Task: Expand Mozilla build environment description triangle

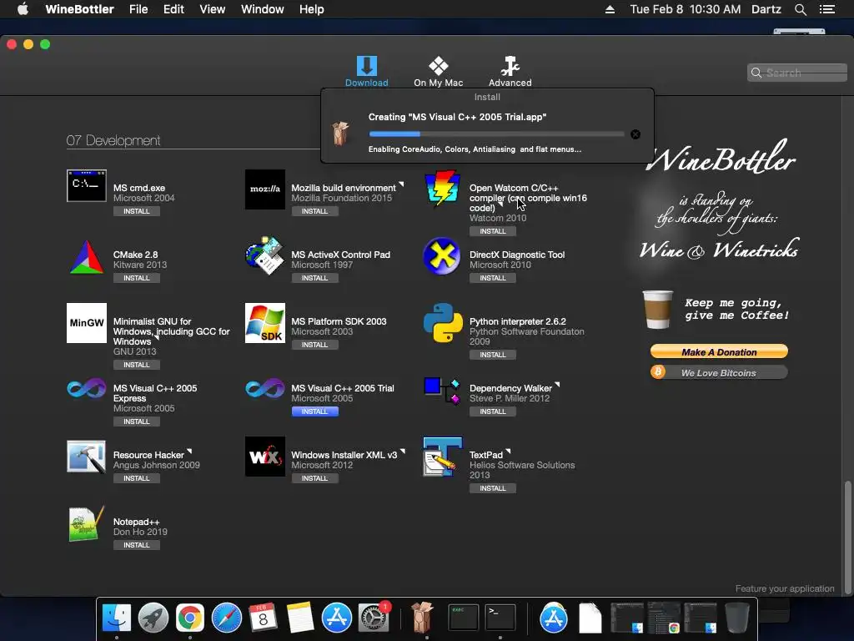Action: [x=401, y=184]
